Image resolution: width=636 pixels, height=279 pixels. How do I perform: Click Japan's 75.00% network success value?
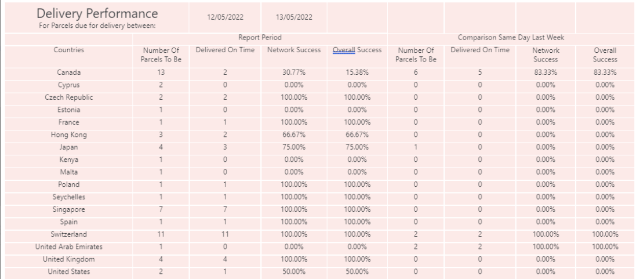pos(294,147)
